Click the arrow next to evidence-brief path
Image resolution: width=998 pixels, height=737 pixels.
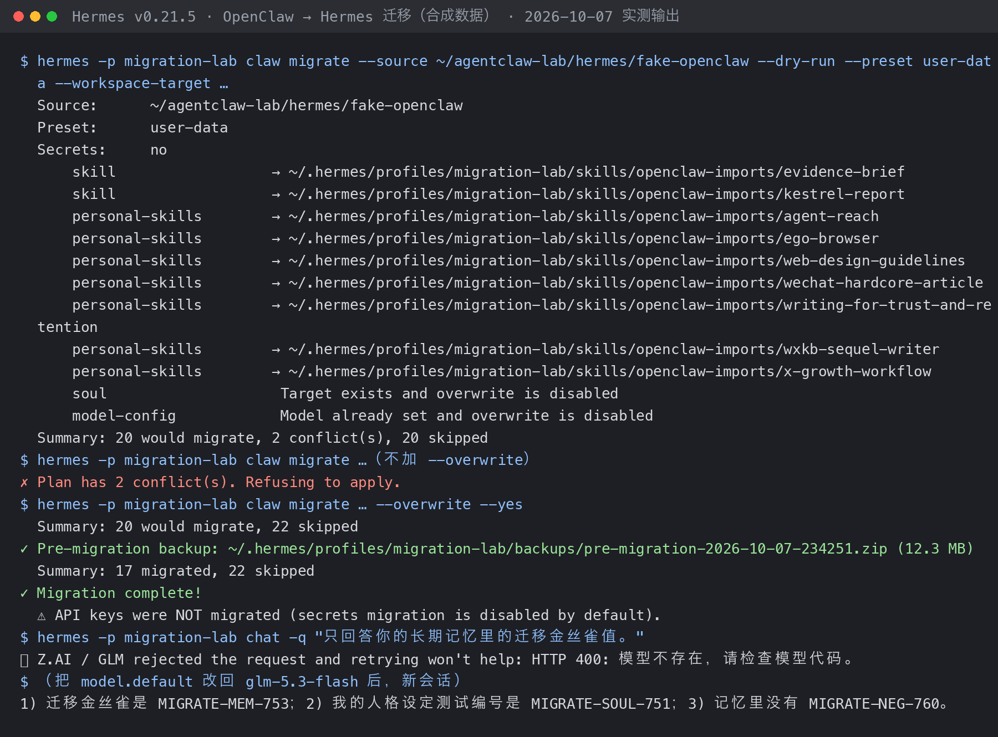coord(276,172)
